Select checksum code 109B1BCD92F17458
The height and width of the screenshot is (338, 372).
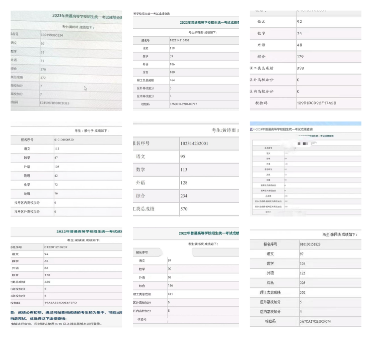317,103
